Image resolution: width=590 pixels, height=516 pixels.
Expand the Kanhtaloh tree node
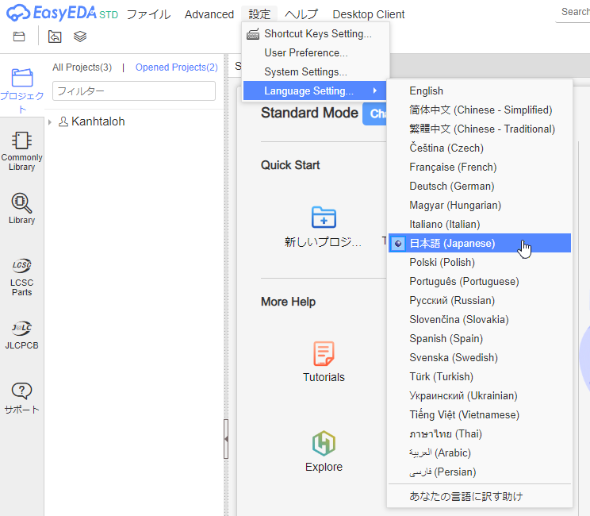50,122
